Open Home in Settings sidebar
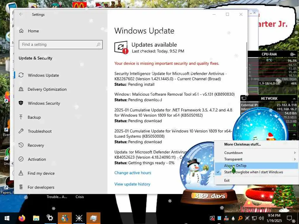Screen dimensions: 299x224 33,31
